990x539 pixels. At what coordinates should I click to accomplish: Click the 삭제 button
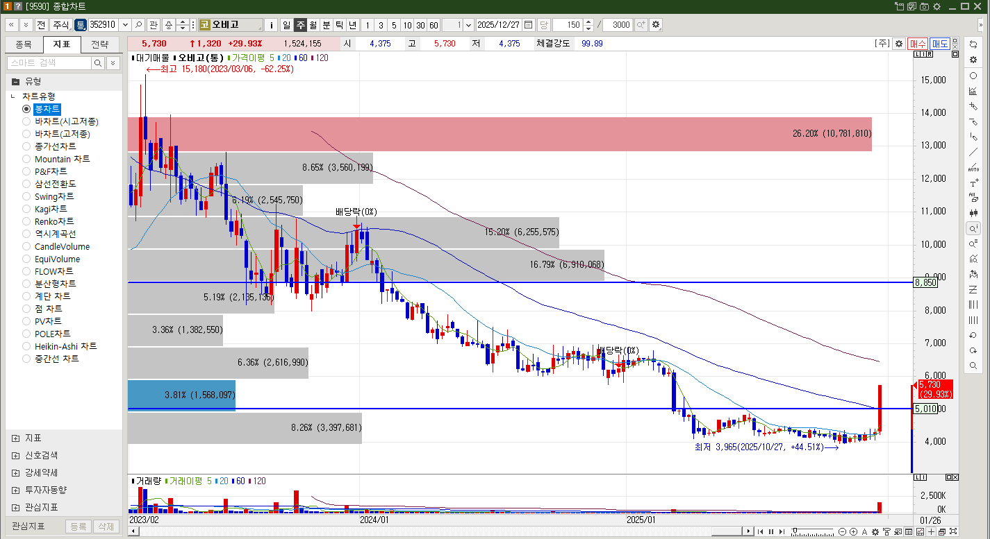106,527
